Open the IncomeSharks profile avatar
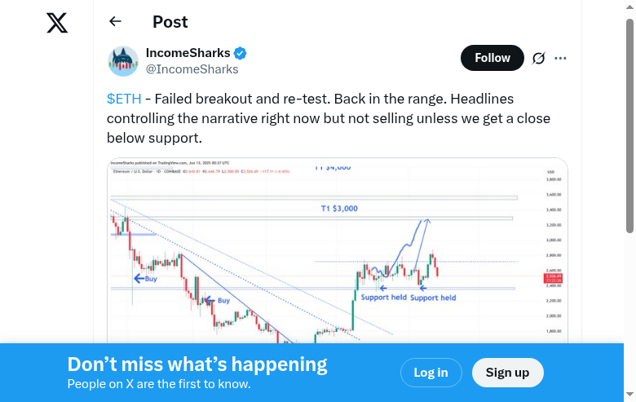The image size is (636, 402). pyautogui.click(x=123, y=61)
